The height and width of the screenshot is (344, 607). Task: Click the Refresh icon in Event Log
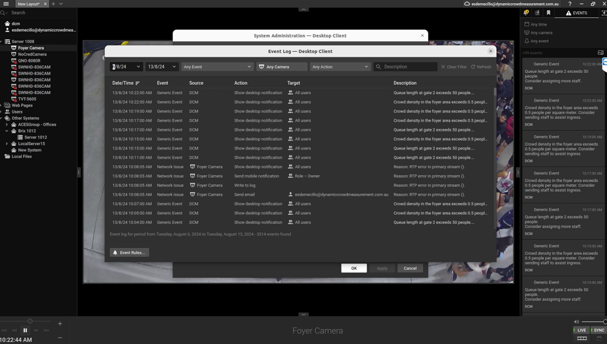[x=473, y=67]
